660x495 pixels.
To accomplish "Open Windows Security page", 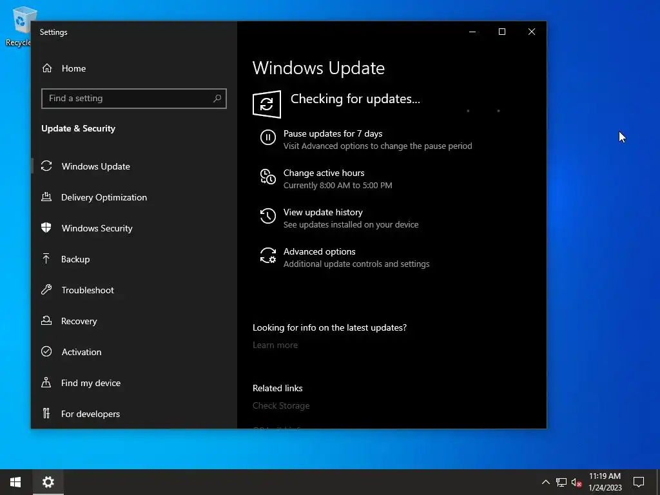I will 134,228.
